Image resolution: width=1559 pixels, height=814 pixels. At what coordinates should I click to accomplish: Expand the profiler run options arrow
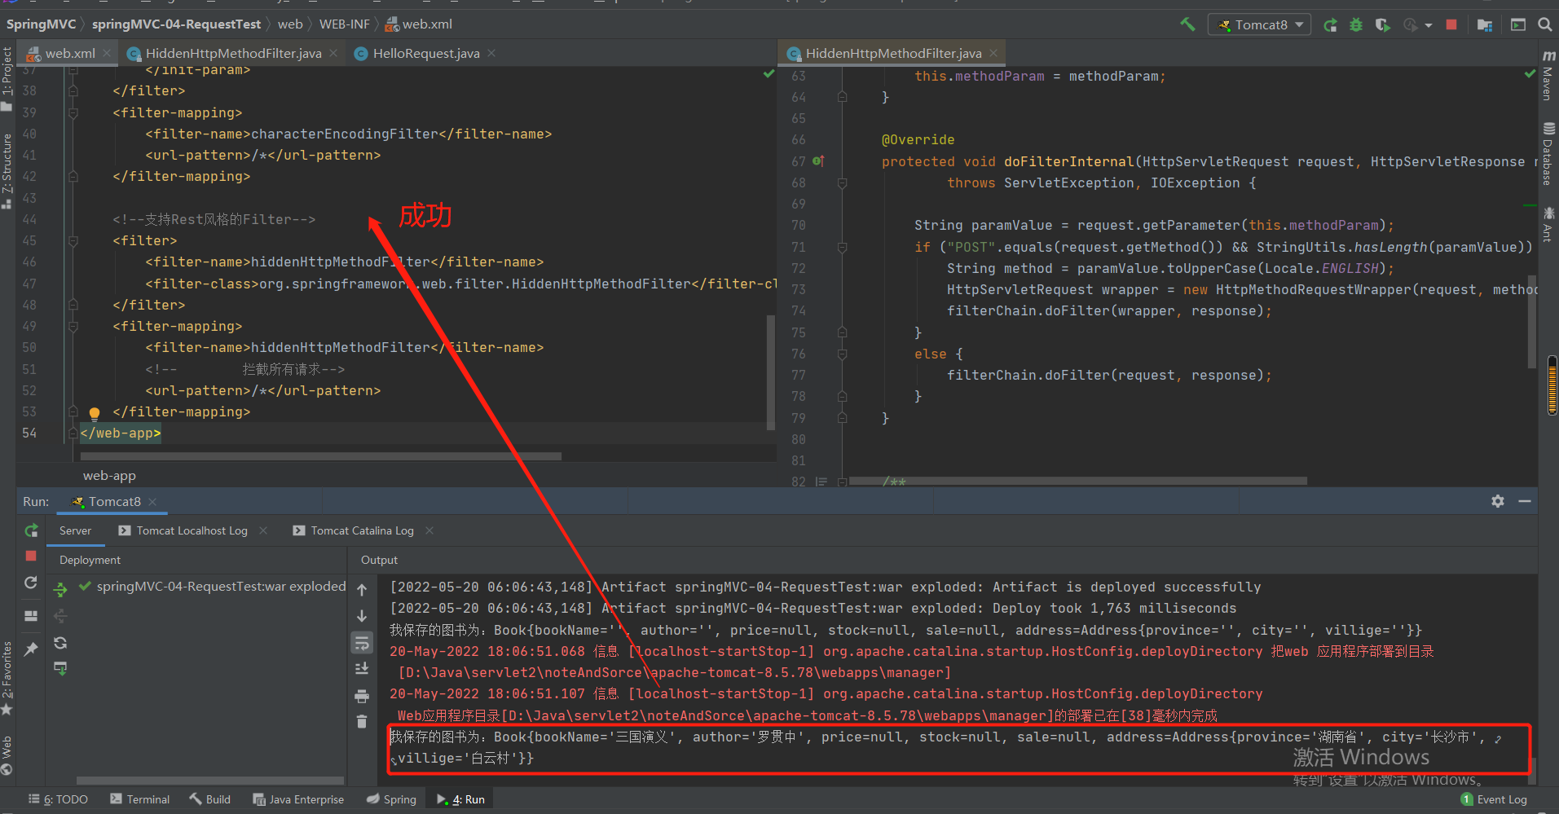1429,25
